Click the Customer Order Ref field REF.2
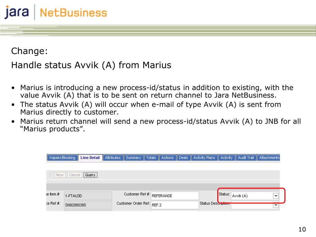This screenshot has height=237, width=316. click(175, 205)
